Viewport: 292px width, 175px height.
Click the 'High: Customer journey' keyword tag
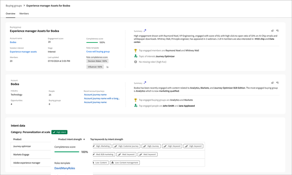click(126, 146)
